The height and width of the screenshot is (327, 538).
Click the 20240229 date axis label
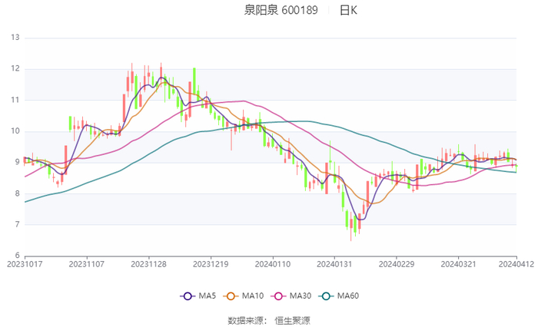coord(395,263)
